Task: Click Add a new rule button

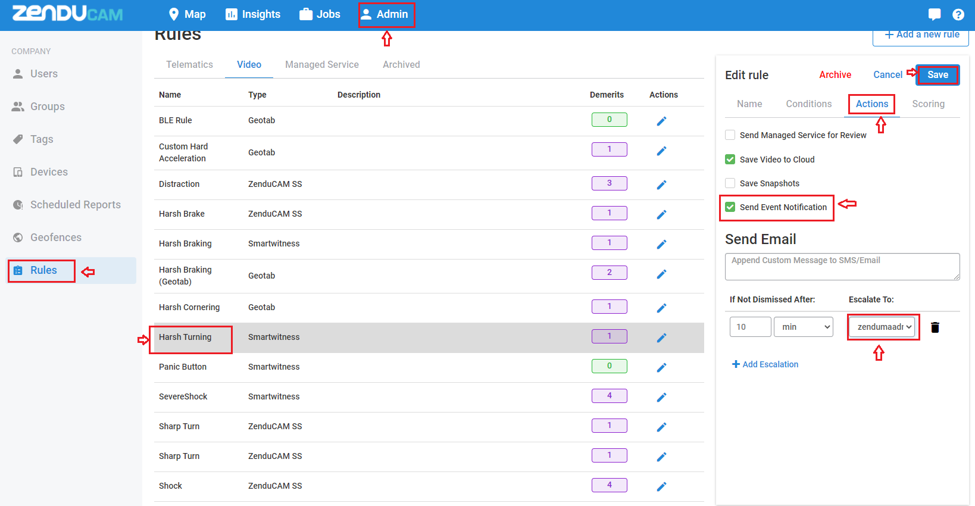Action: coord(921,35)
